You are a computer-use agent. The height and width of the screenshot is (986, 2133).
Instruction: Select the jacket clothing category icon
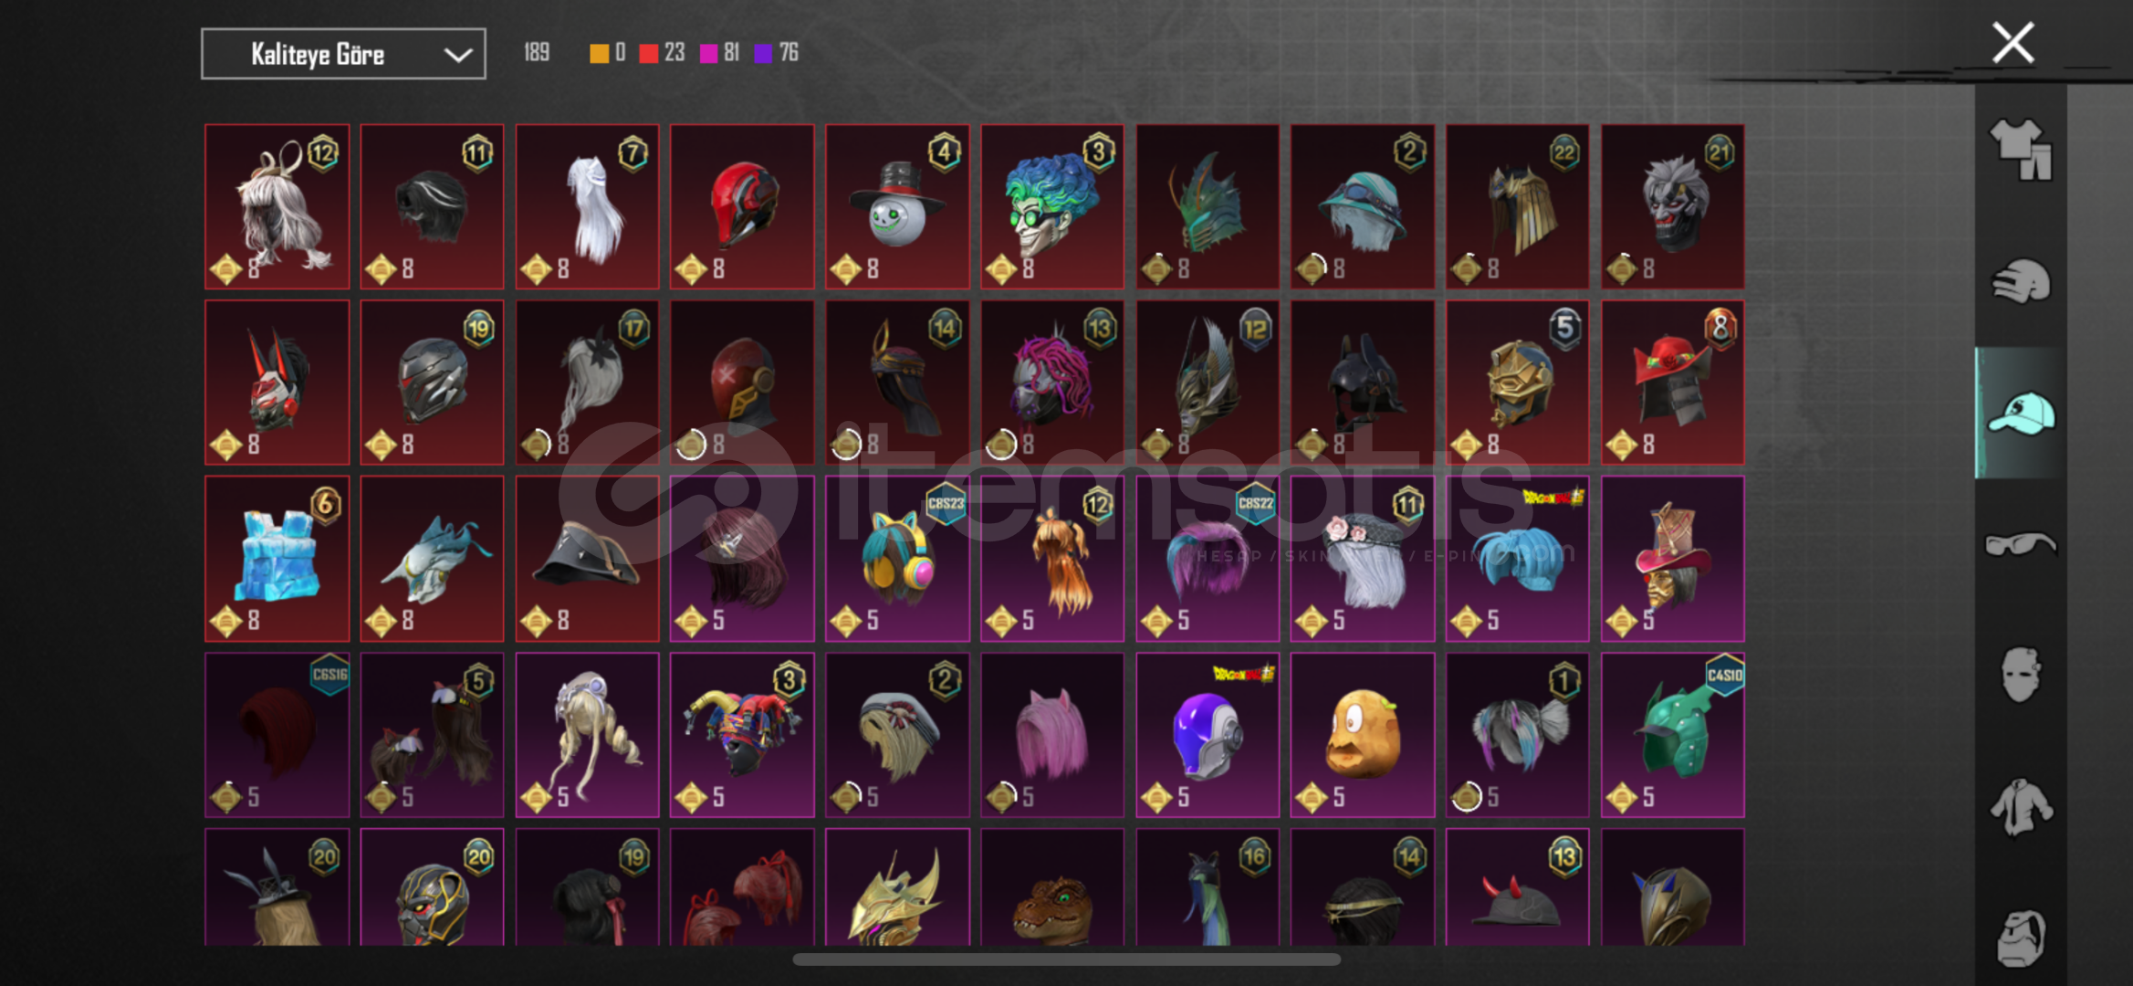[2020, 807]
